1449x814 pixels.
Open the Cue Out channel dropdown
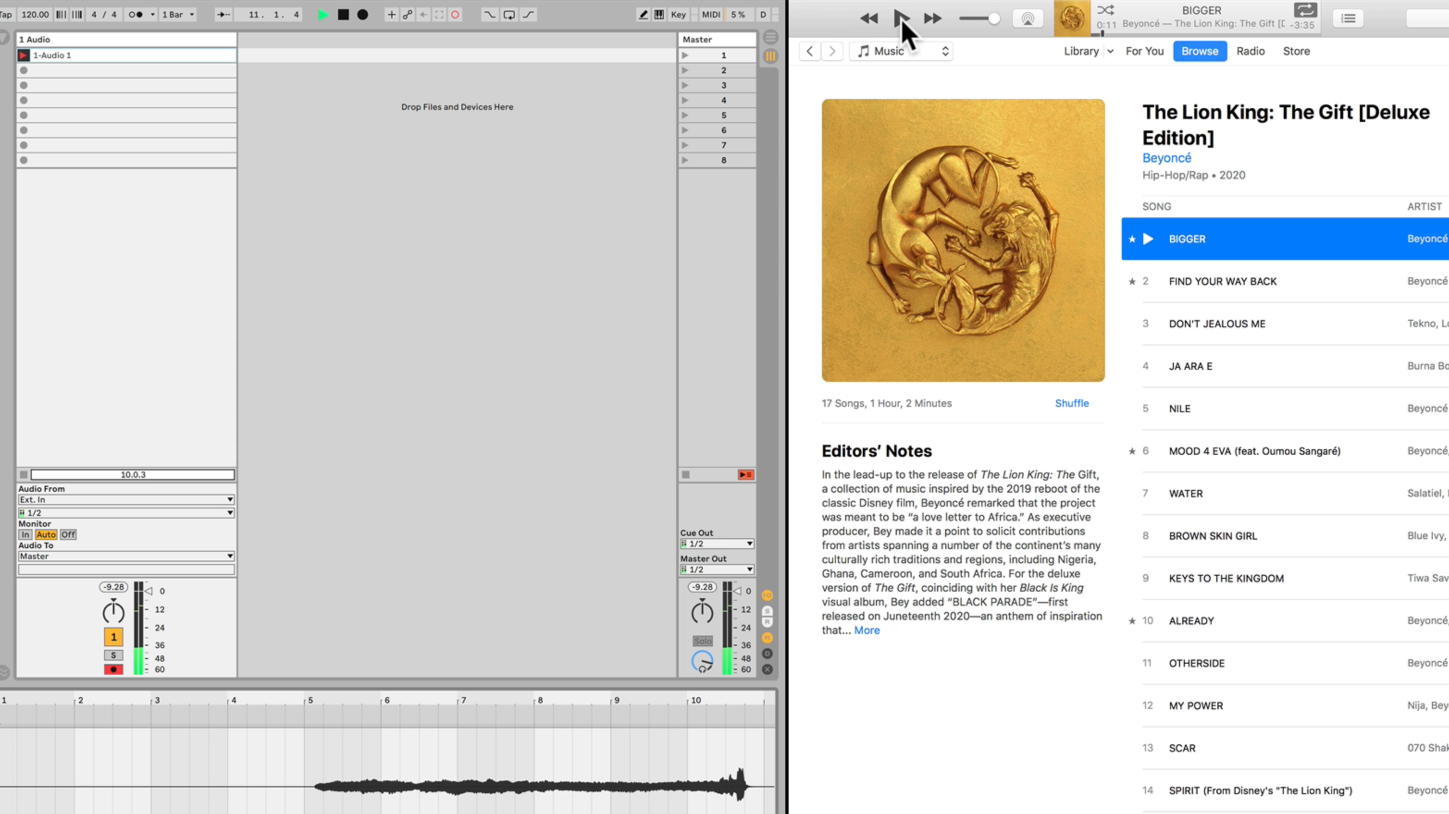[x=717, y=544]
